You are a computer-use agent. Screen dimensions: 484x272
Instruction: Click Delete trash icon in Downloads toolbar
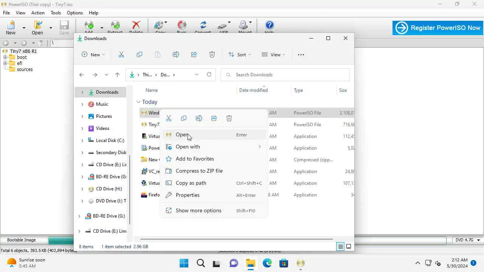(x=212, y=54)
